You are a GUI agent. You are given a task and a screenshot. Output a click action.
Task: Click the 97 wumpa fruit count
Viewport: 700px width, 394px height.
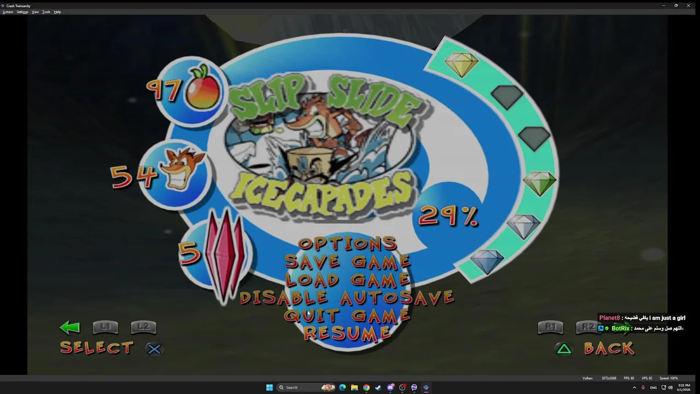tap(164, 90)
